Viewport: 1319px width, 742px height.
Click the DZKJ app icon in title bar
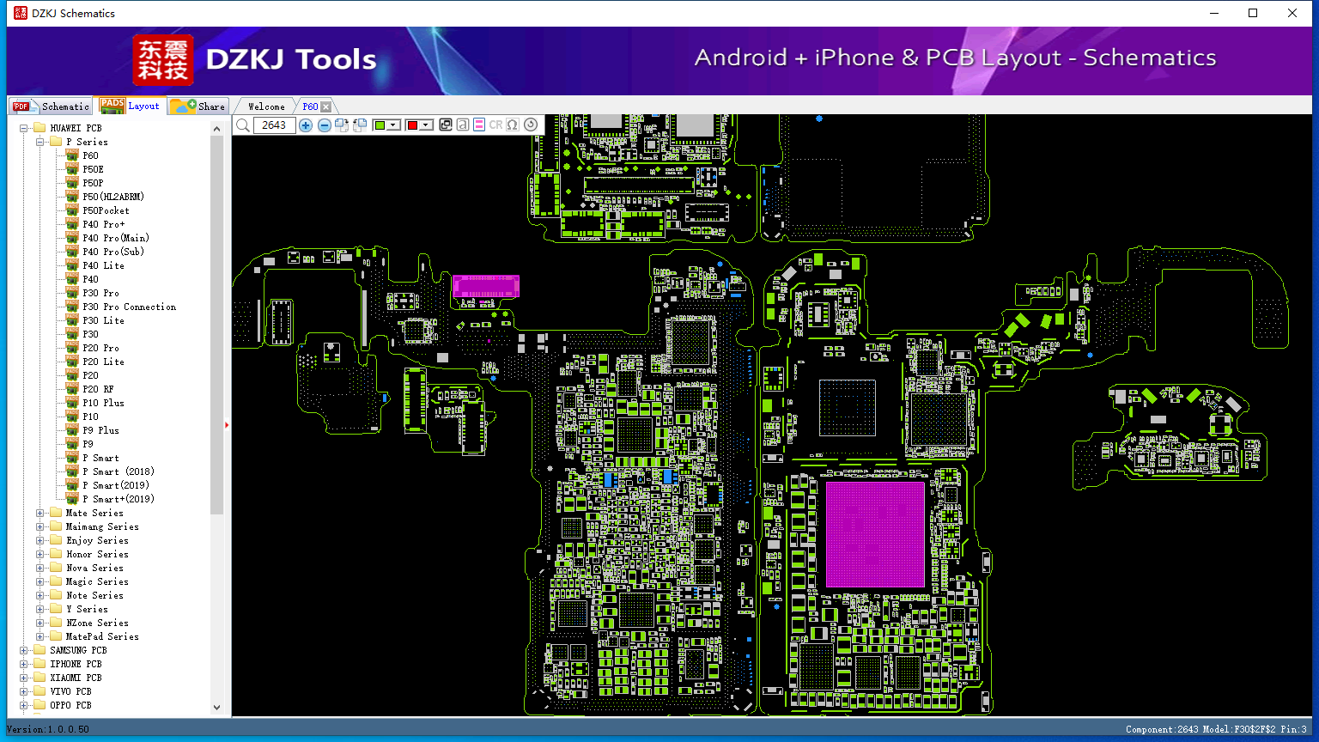point(21,13)
